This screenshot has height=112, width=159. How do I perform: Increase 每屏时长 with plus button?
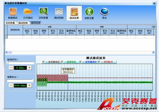point(29,85)
